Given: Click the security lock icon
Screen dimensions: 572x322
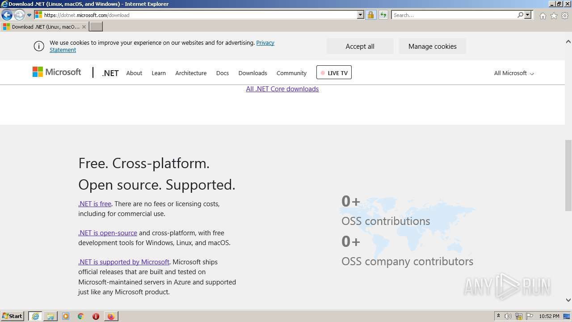Looking at the screenshot, I should 370,15.
